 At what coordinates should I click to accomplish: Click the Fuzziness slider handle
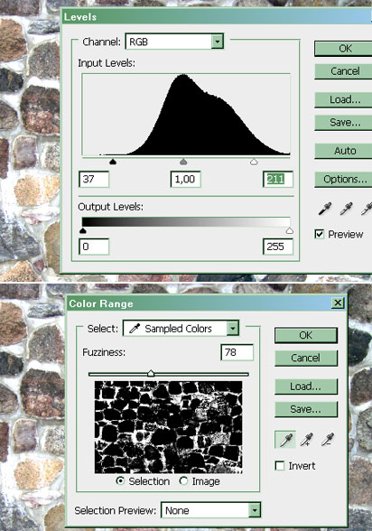(x=151, y=373)
